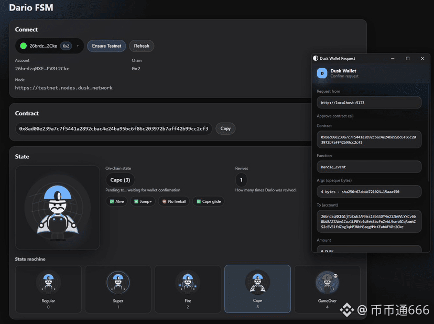Click the No fireball status chip

[x=173, y=201]
